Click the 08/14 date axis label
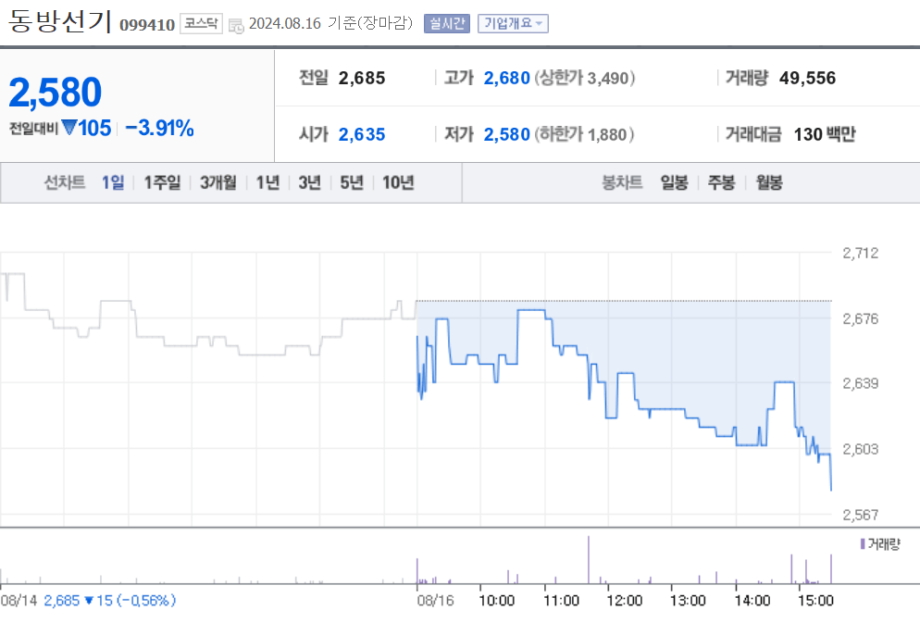The height and width of the screenshot is (635, 920). (19, 601)
